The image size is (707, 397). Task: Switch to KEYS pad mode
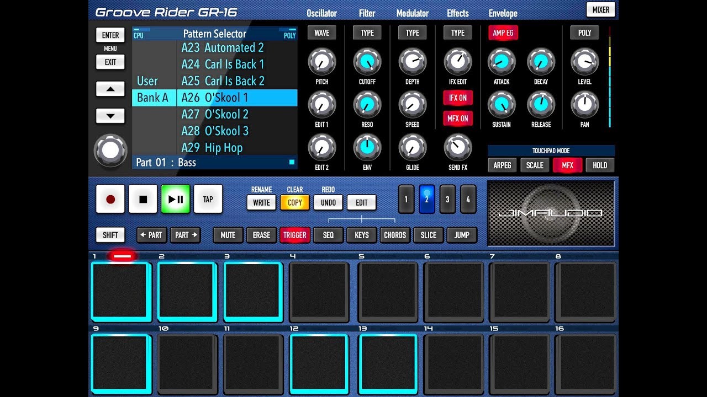pyautogui.click(x=362, y=235)
